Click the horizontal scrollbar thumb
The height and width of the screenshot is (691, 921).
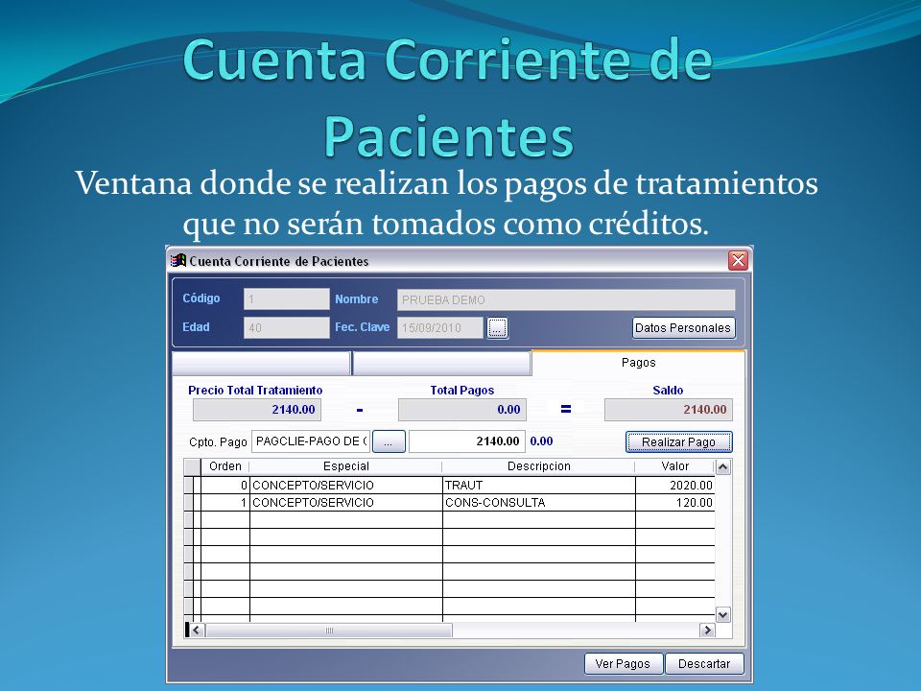(x=329, y=630)
